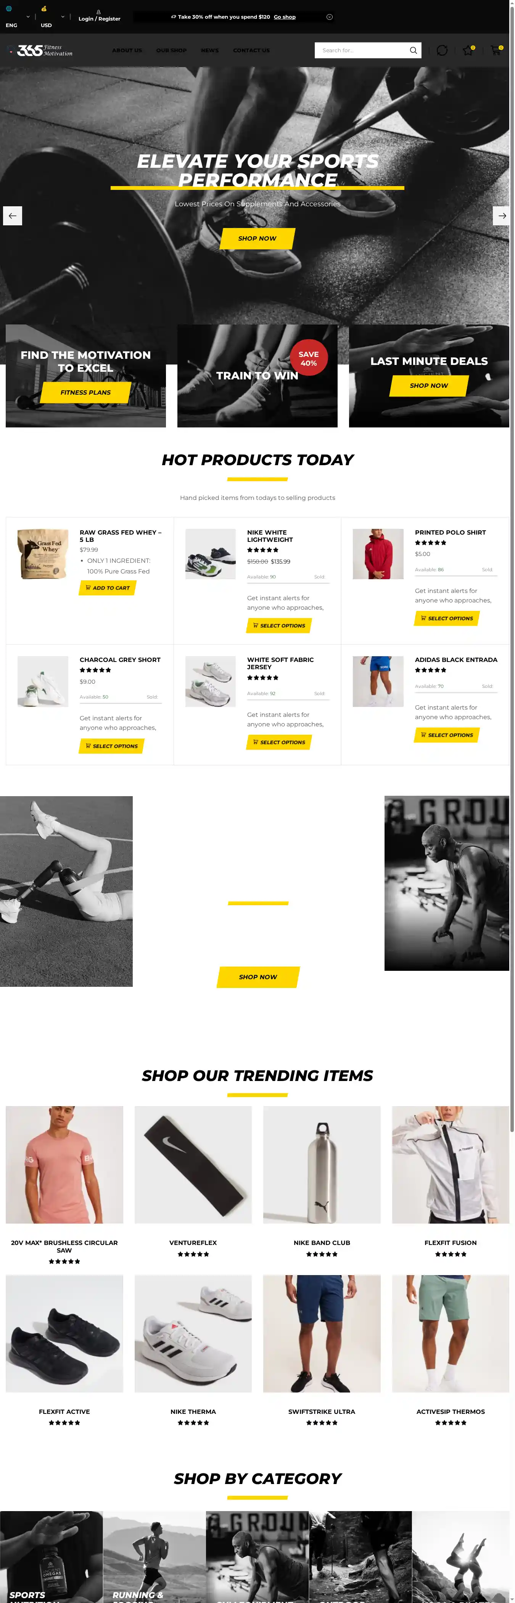Go to next hero slide arrow
Viewport: 515px width, 1603px height.
pyautogui.click(x=502, y=216)
